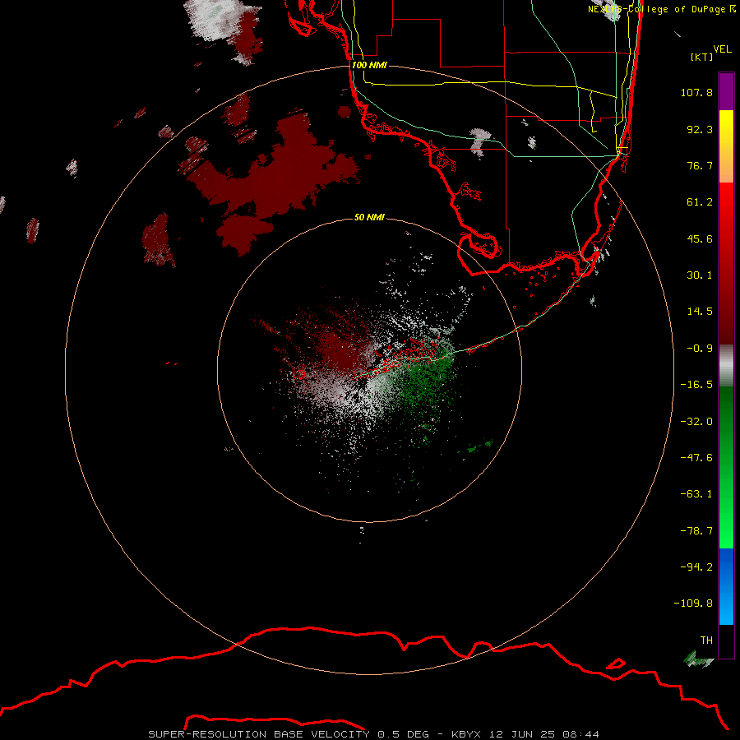Click the 107.8 velocity scale value

696,92
